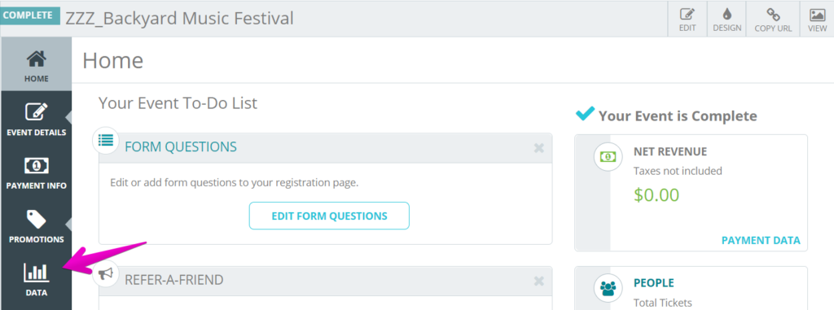Open the People link
Screen dimensions: 834x310
[x=654, y=283]
